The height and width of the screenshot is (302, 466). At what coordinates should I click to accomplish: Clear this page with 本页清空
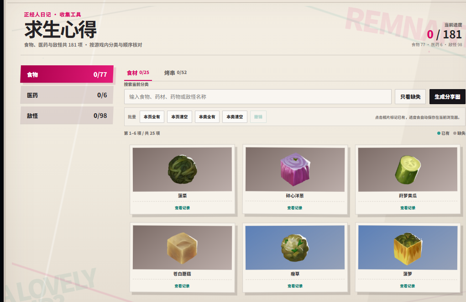coord(179,117)
